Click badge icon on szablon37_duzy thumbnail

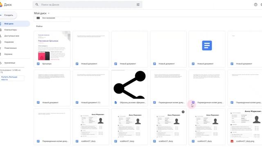[x=183, y=112]
